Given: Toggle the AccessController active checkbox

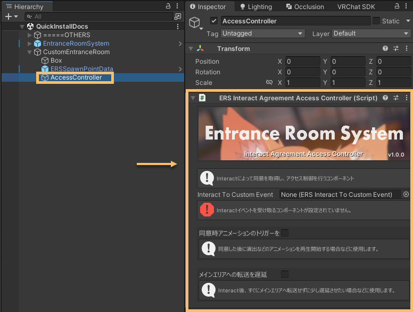Looking at the screenshot, I should (214, 21).
